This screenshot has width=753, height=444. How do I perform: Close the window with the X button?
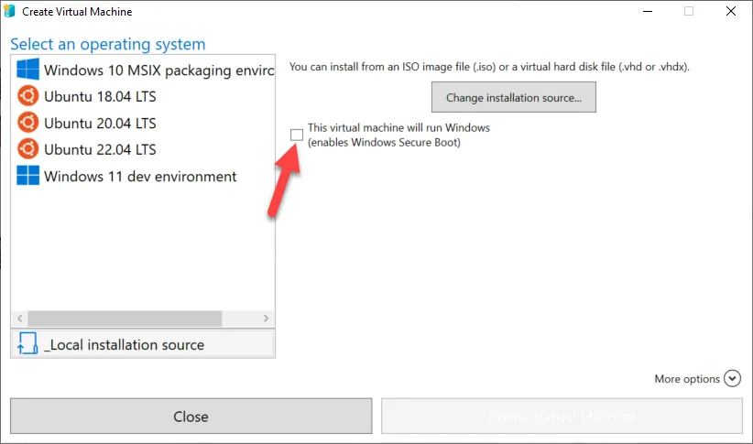[x=731, y=11]
